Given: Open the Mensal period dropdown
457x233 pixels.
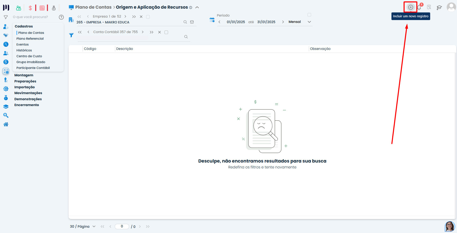Looking at the screenshot, I should pos(300,22).
